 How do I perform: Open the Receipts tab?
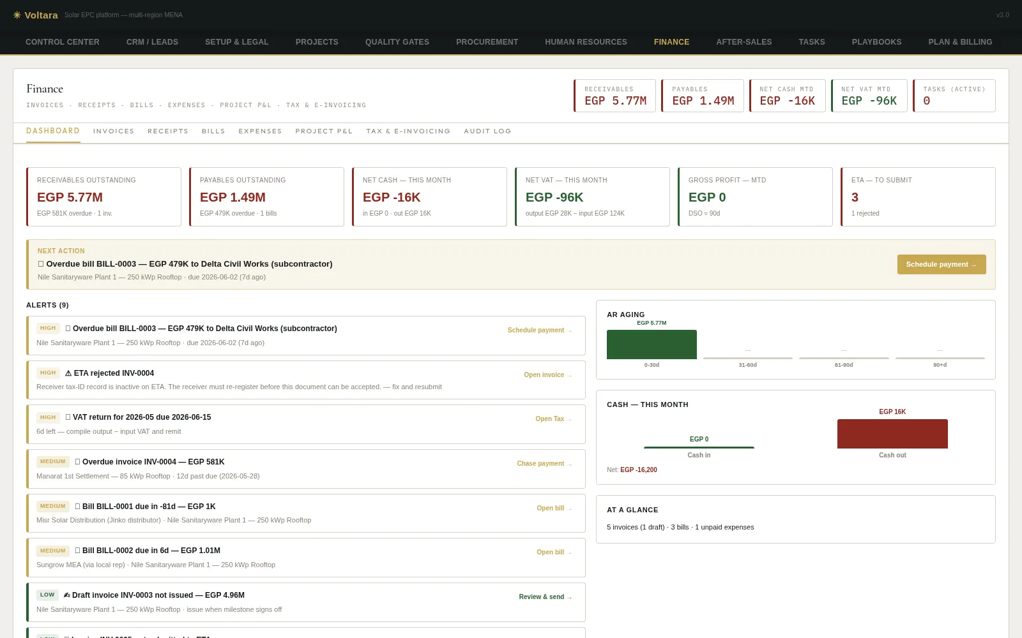click(x=168, y=131)
